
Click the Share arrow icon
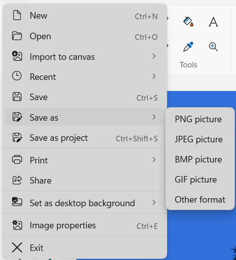pyautogui.click(x=17, y=180)
